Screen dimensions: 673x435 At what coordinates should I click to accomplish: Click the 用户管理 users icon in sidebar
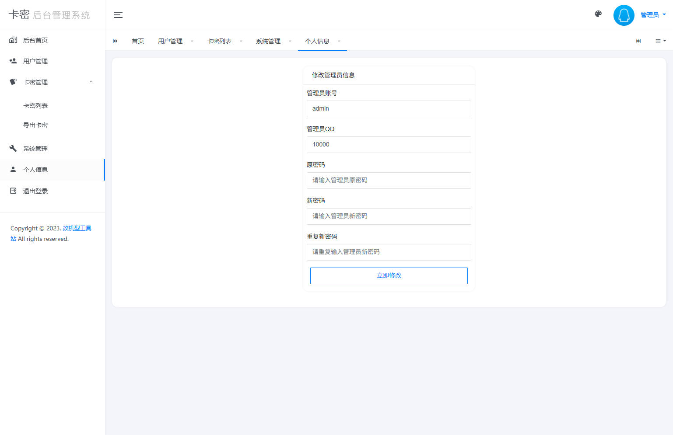(x=13, y=61)
